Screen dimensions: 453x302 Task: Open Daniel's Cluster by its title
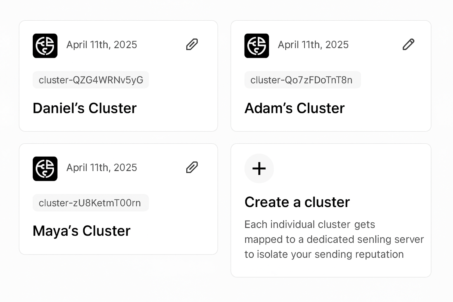[85, 108]
